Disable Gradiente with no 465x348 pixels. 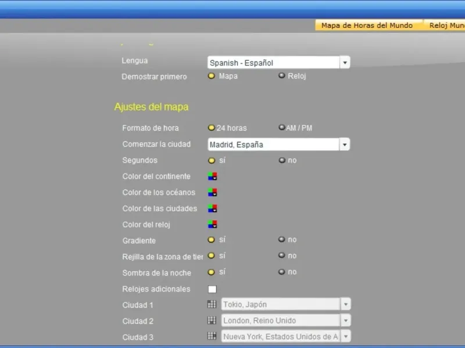point(281,239)
